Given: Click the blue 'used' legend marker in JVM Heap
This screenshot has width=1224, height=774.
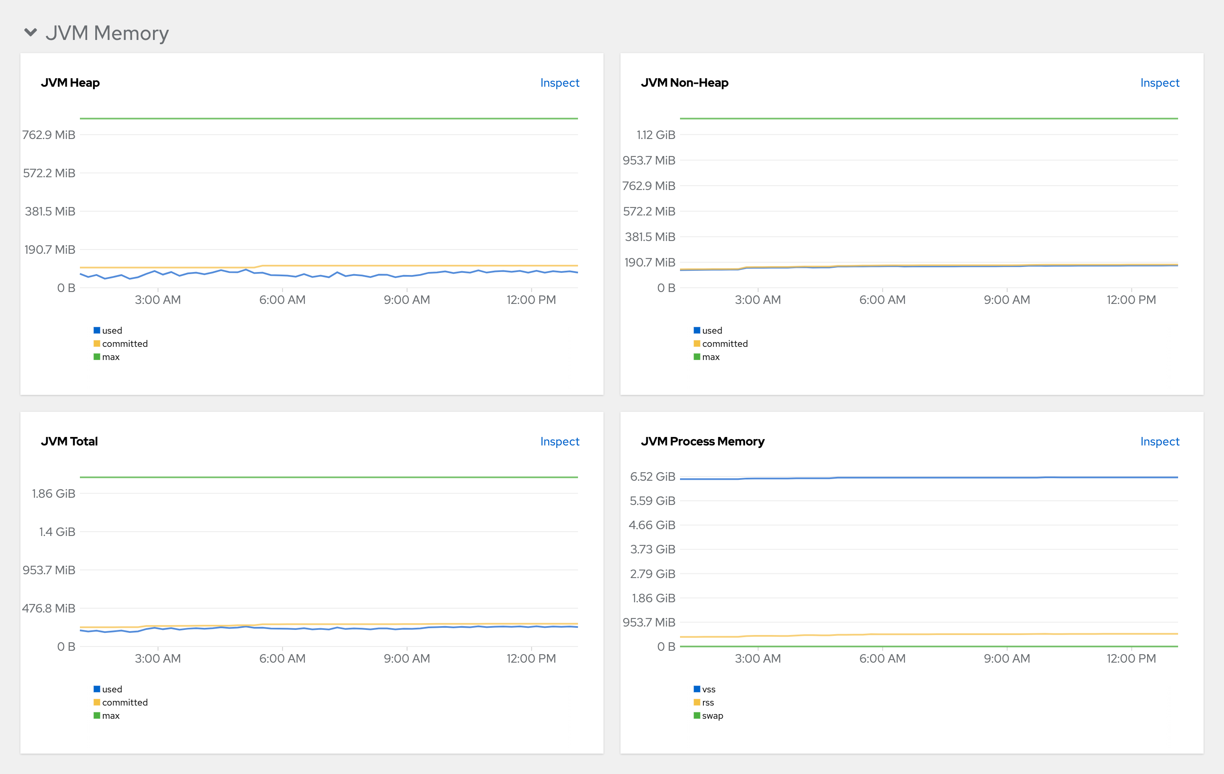Looking at the screenshot, I should click(x=96, y=330).
